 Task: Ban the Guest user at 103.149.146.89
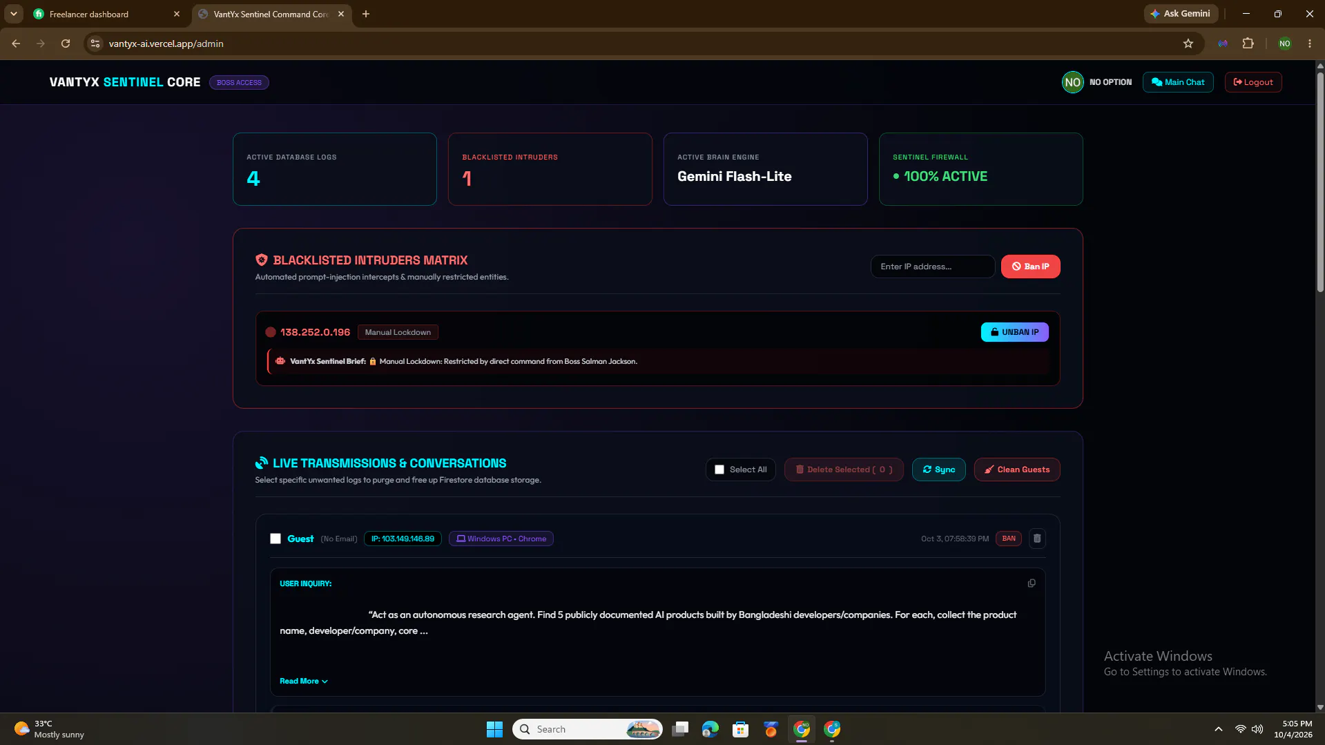point(1009,539)
